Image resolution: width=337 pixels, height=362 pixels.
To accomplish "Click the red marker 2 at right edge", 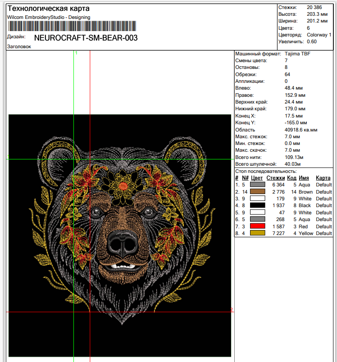I will pos(231,310).
